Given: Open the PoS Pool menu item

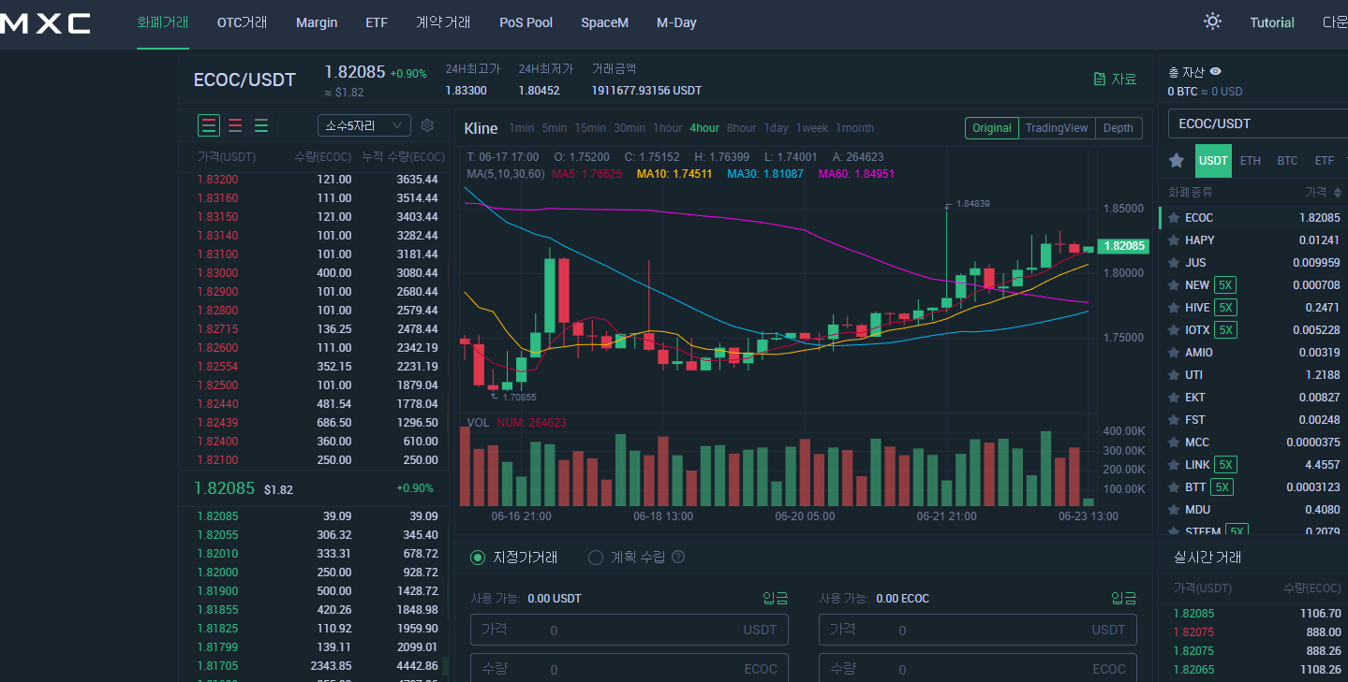Looking at the screenshot, I should point(526,22).
